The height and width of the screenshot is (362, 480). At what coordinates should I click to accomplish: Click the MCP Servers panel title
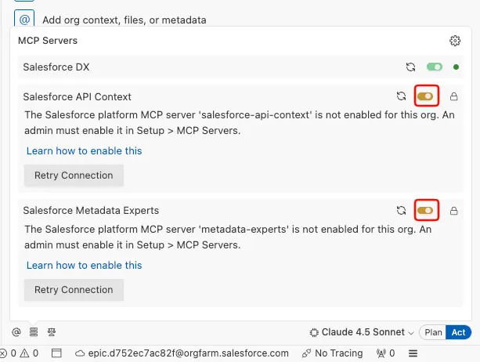click(48, 41)
